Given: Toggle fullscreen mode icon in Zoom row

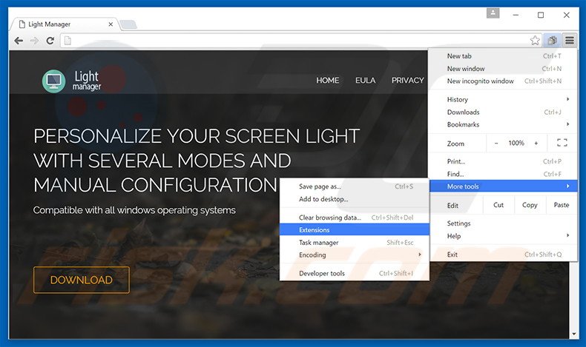Looking at the screenshot, I should 562,143.
